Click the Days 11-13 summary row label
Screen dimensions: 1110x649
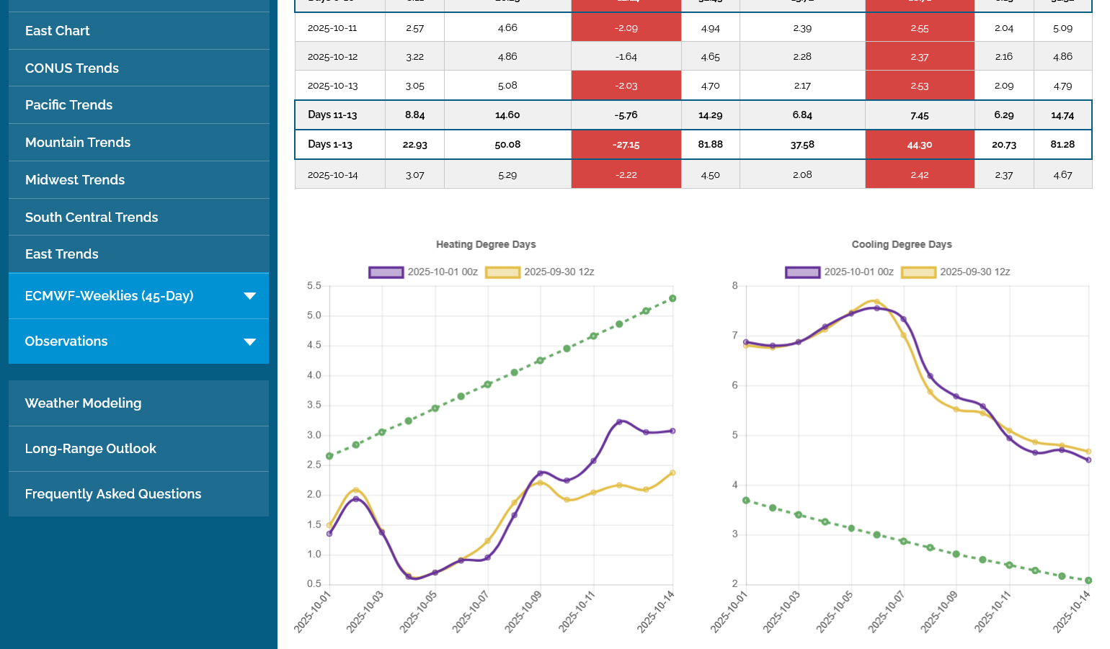[332, 115]
